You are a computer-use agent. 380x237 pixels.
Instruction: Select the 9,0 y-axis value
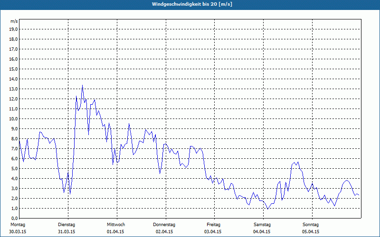(15, 128)
